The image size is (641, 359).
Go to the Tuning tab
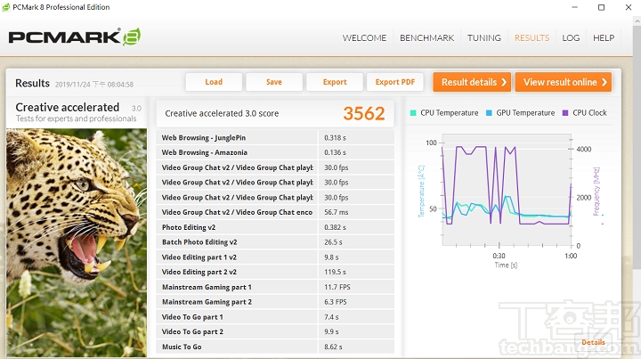pyautogui.click(x=484, y=38)
